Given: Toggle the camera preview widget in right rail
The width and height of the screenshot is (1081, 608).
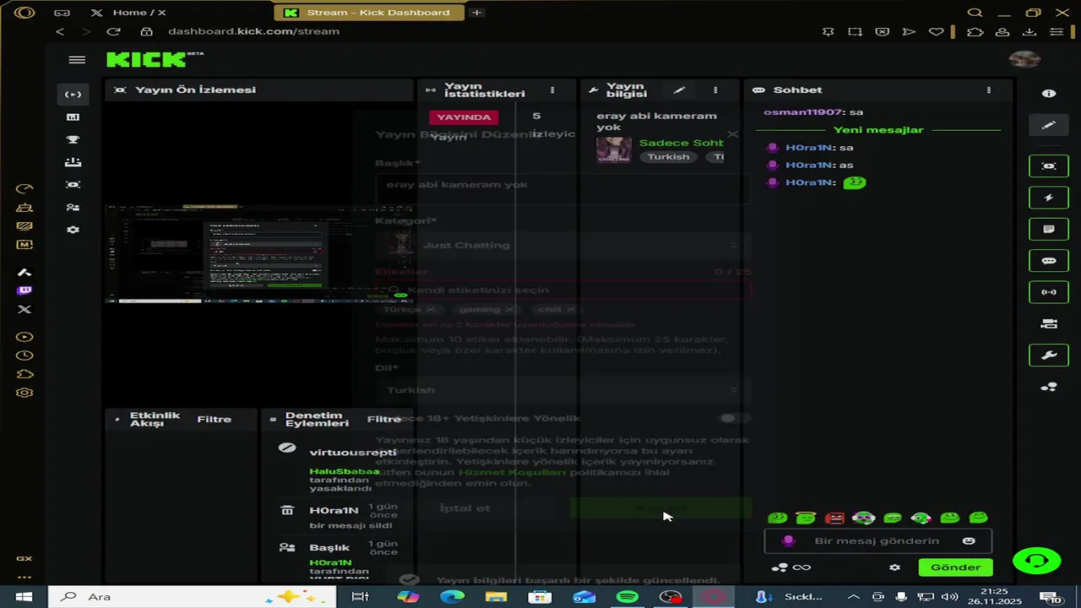Looking at the screenshot, I should pos(1049,166).
